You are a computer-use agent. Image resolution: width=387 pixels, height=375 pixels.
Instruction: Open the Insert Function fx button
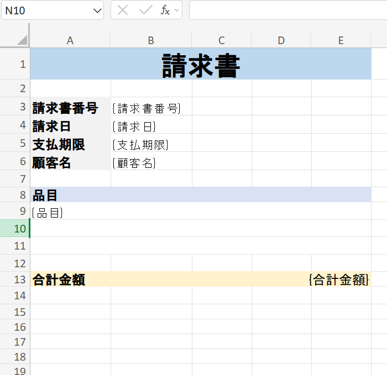165,10
